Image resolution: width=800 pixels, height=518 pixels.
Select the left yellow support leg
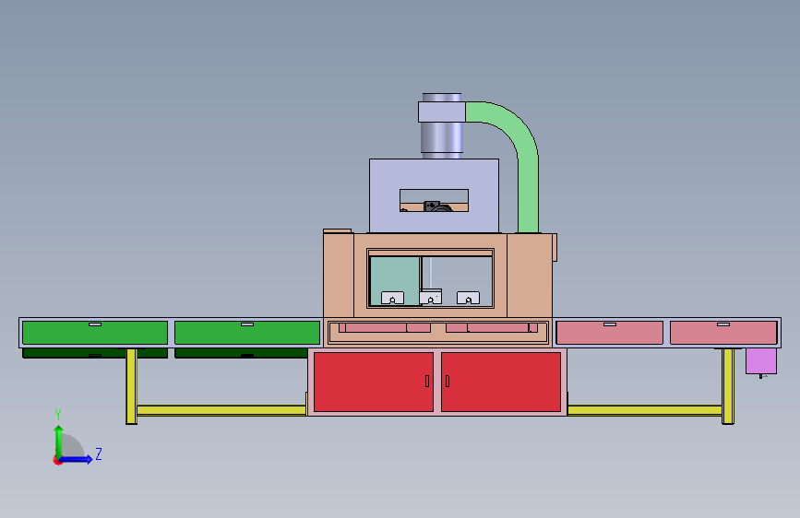[132, 386]
